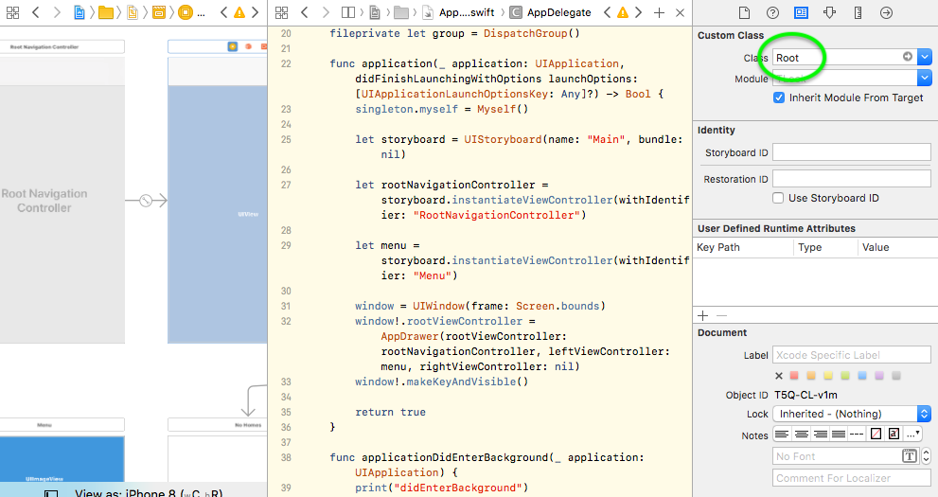Toggle Inherit Module From Target checkbox
The image size is (938, 497).
[x=779, y=98]
